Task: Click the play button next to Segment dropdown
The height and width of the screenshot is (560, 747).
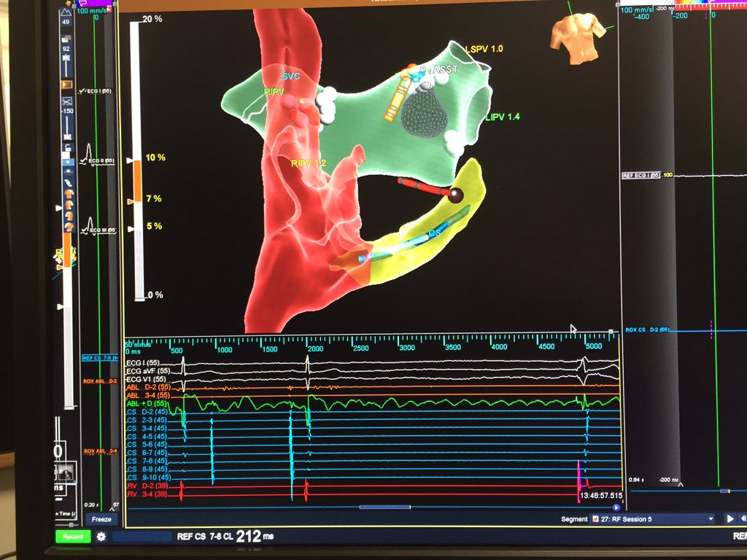Action: coord(729,519)
